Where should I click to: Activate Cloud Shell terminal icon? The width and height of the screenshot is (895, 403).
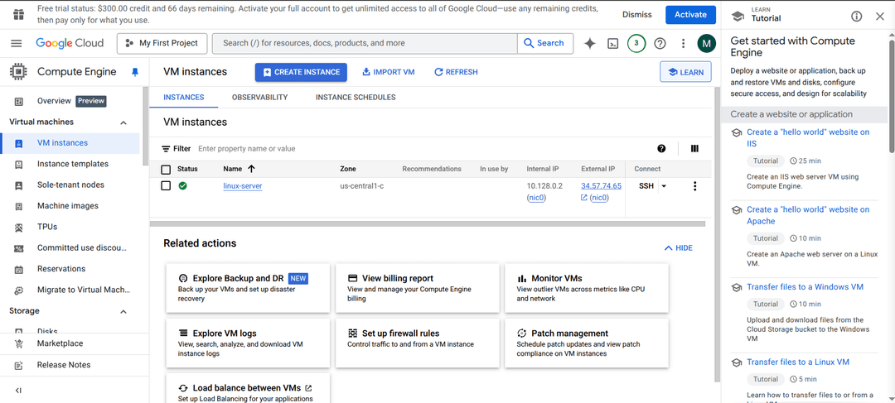point(613,43)
